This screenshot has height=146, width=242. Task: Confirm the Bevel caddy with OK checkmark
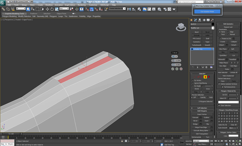(173, 69)
